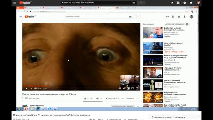Viewport: 213px width, 120px height.
Task: Toggle subtitles button in player
Action: point(120,88)
